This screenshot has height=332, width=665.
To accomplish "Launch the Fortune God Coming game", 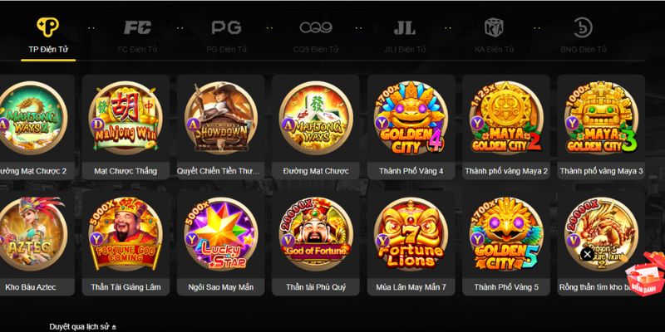I will [x=126, y=234].
